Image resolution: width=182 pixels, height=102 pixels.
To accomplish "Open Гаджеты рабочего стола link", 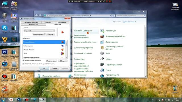I will (x=85, y=42).
